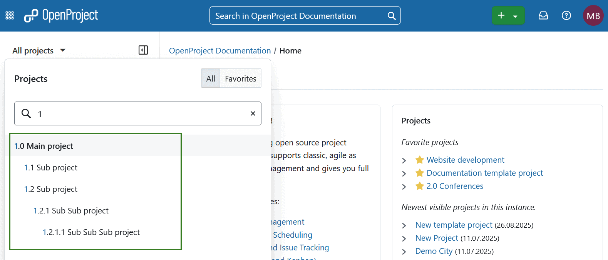Viewport: 608px width, 260px height.
Task: Clear the project search field text
Action: point(253,113)
